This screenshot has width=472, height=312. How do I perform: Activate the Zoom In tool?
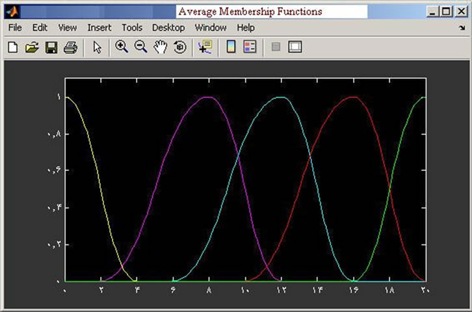pos(122,47)
